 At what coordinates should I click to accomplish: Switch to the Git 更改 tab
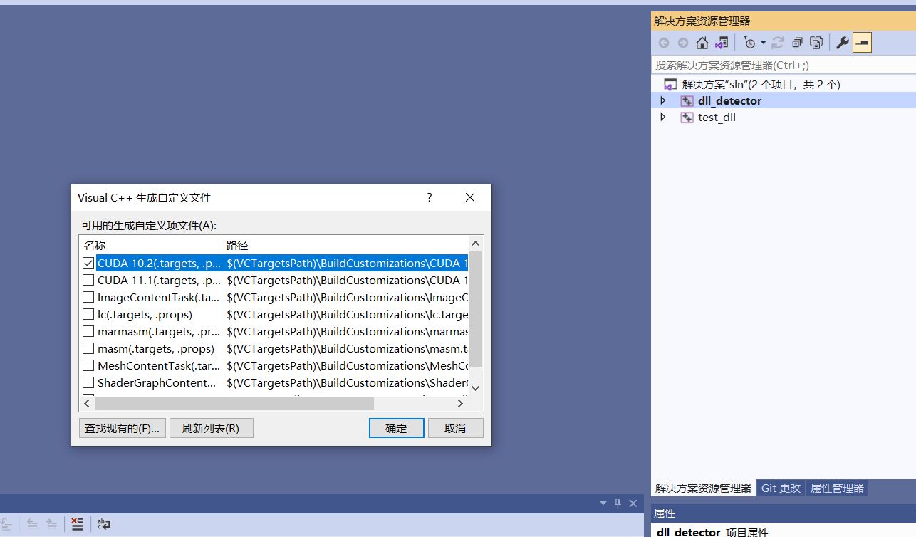pyautogui.click(x=781, y=488)
